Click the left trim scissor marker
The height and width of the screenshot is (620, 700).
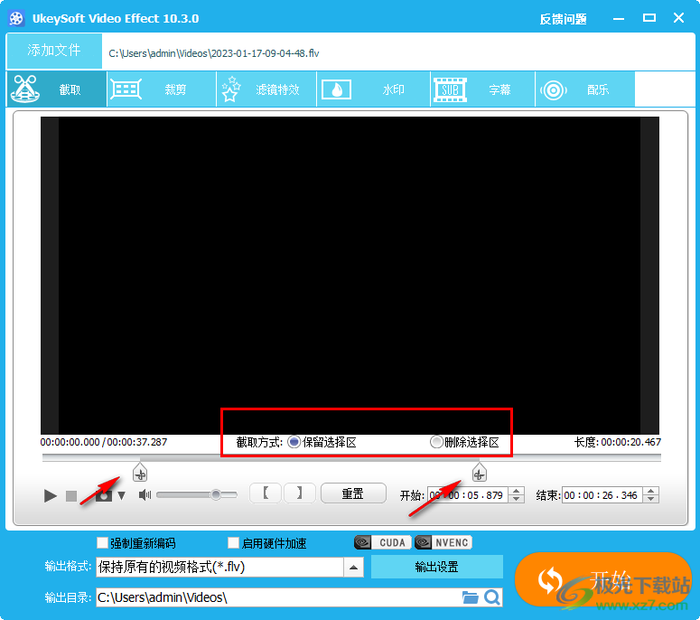point(140,473)
